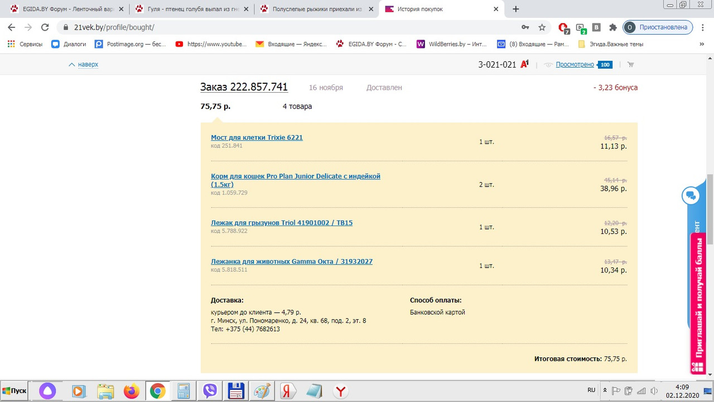Open the Эгида.Важные темы bookmarks folder
Screen dimensions: 714x402
[611, 44]
